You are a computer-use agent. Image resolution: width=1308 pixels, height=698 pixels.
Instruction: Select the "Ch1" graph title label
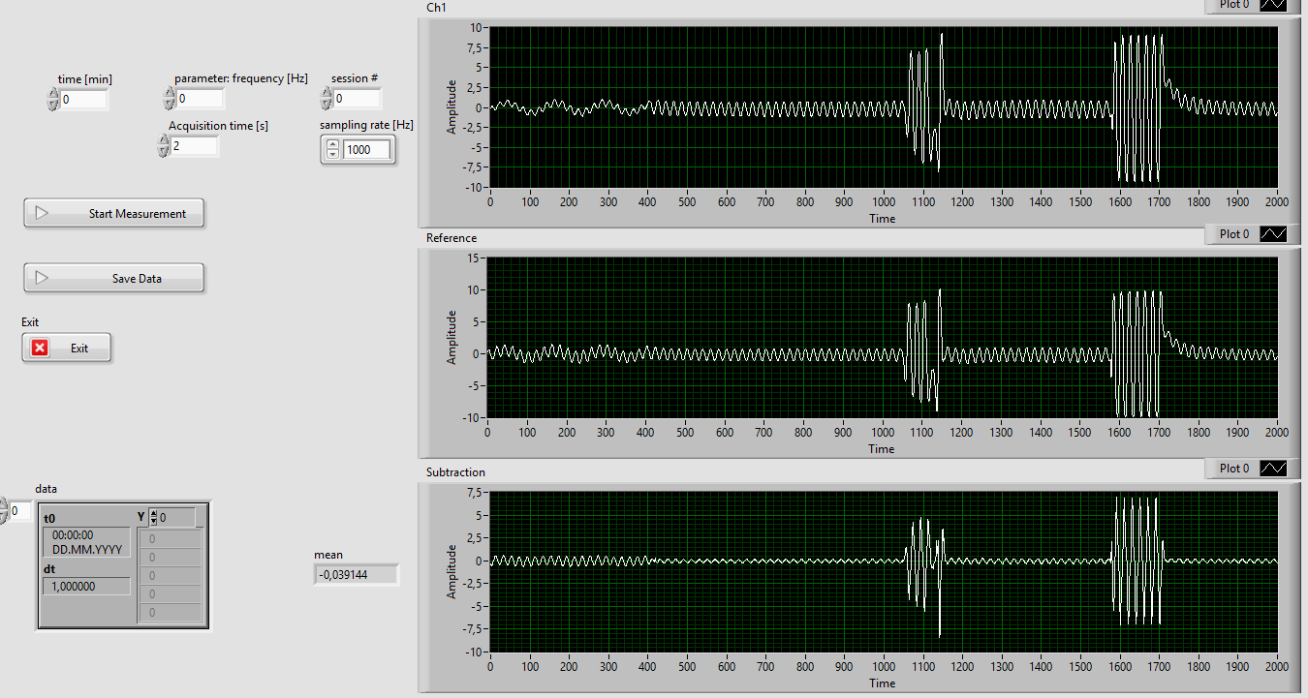click(x=436, y=8)
